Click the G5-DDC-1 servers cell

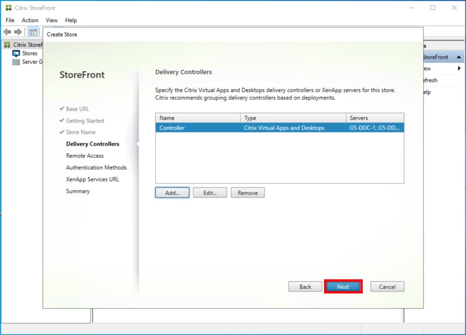pyautogui.click(x=374, y=128)
